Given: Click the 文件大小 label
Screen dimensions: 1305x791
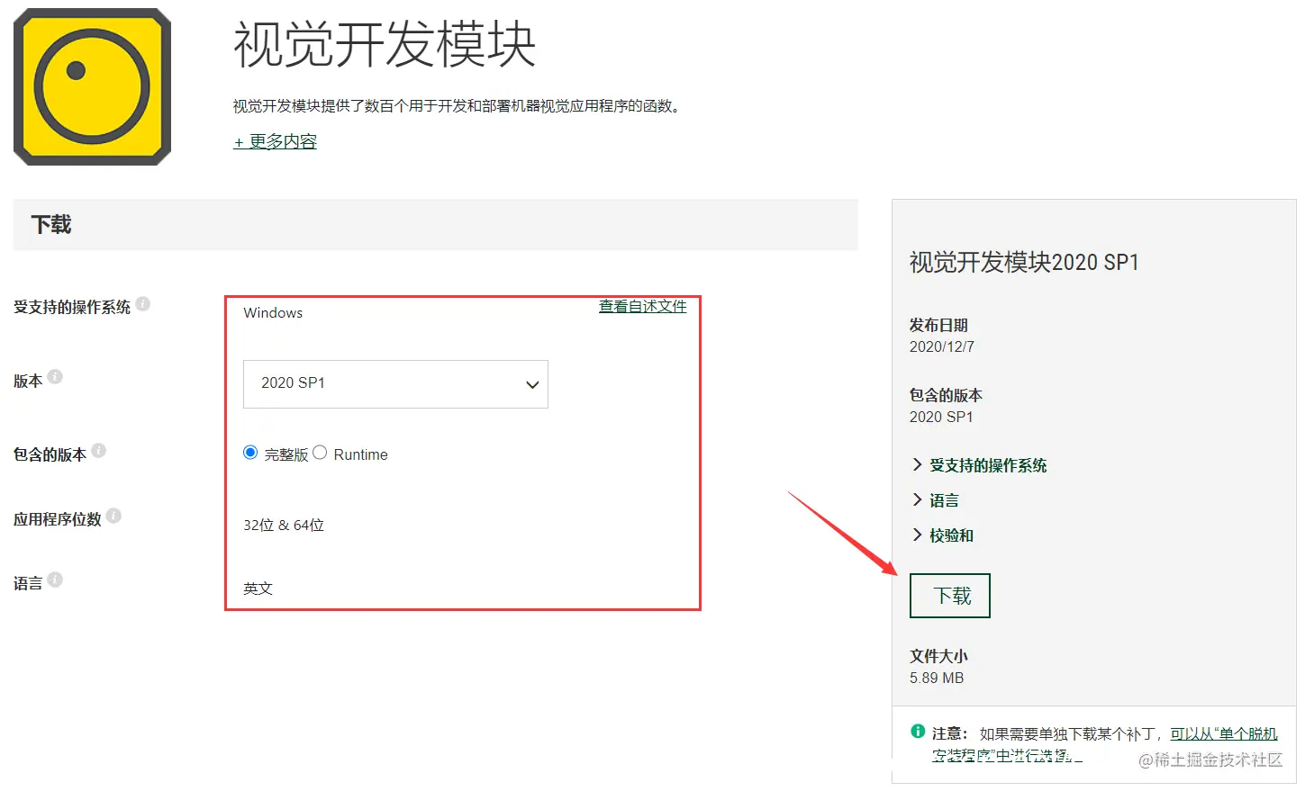Looking at the screenshot, I should (x=938, y=656).
